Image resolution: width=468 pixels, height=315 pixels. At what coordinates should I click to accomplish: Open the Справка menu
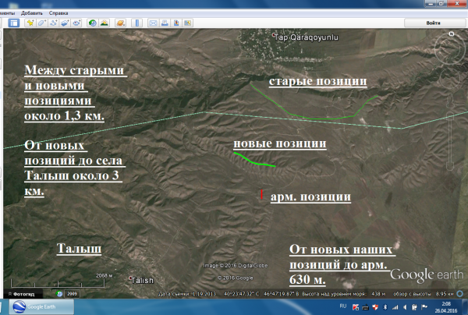pos(58,13)
